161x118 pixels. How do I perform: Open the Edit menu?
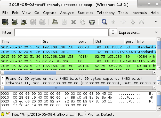[15, 13]
